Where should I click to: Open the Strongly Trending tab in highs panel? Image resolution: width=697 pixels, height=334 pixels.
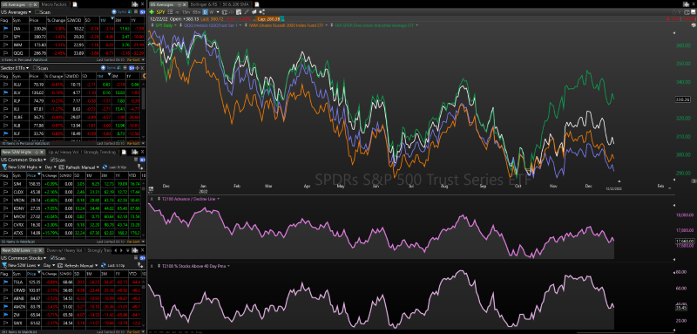point(99,152)
